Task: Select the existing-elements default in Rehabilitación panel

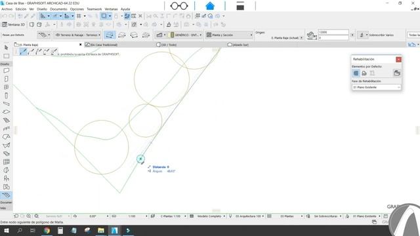Action: pyautogui.click(x=356, y=73)
